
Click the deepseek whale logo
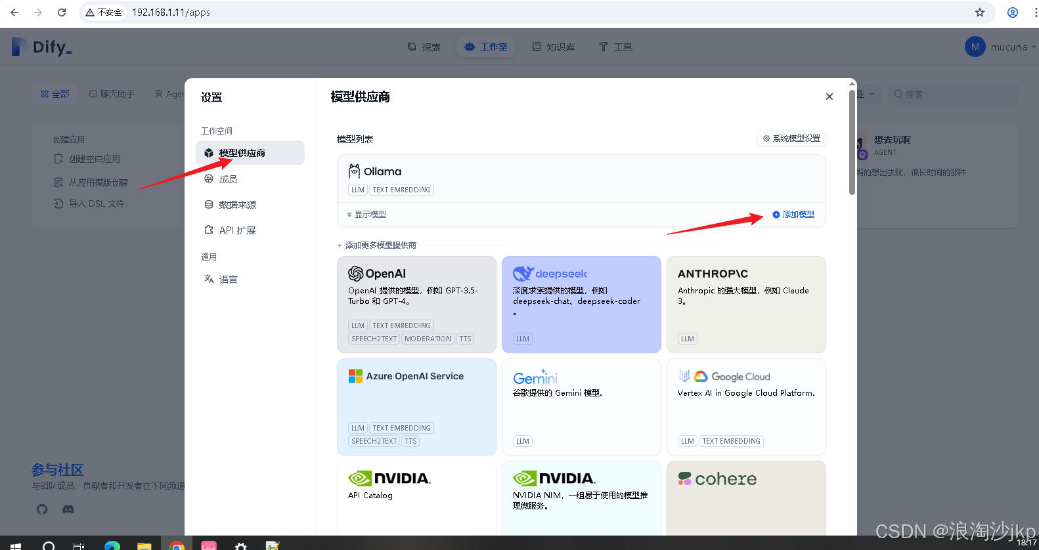[523, 274]
